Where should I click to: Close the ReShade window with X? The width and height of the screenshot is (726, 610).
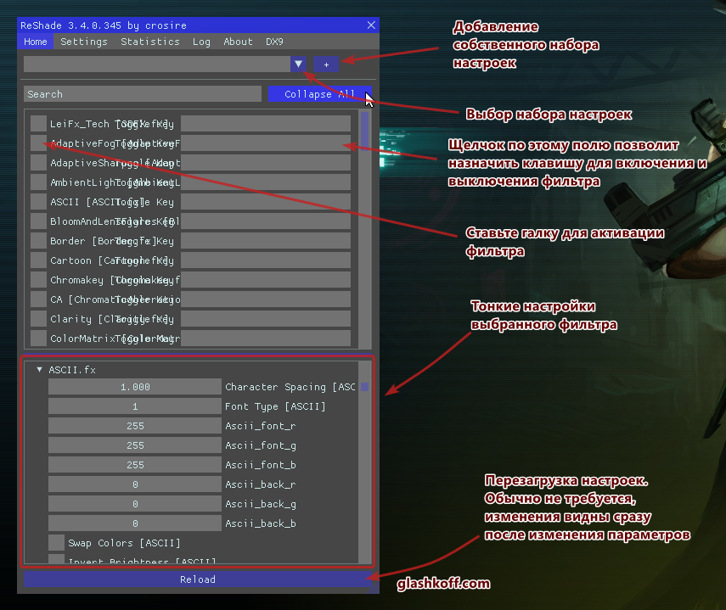pos(371,25)
